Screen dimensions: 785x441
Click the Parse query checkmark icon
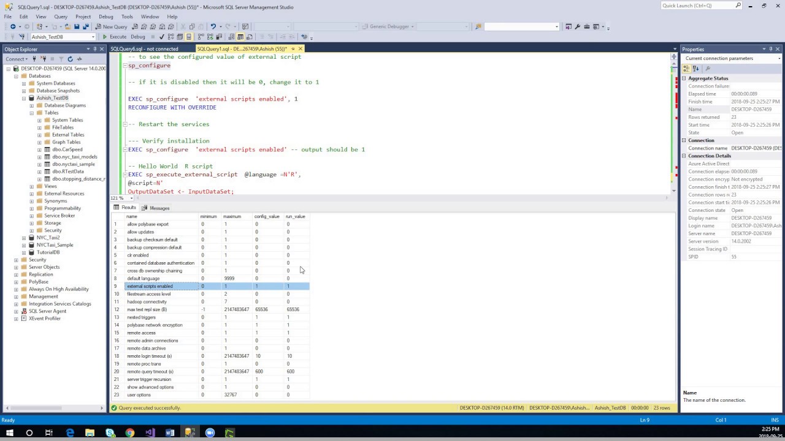coord(161,37)
